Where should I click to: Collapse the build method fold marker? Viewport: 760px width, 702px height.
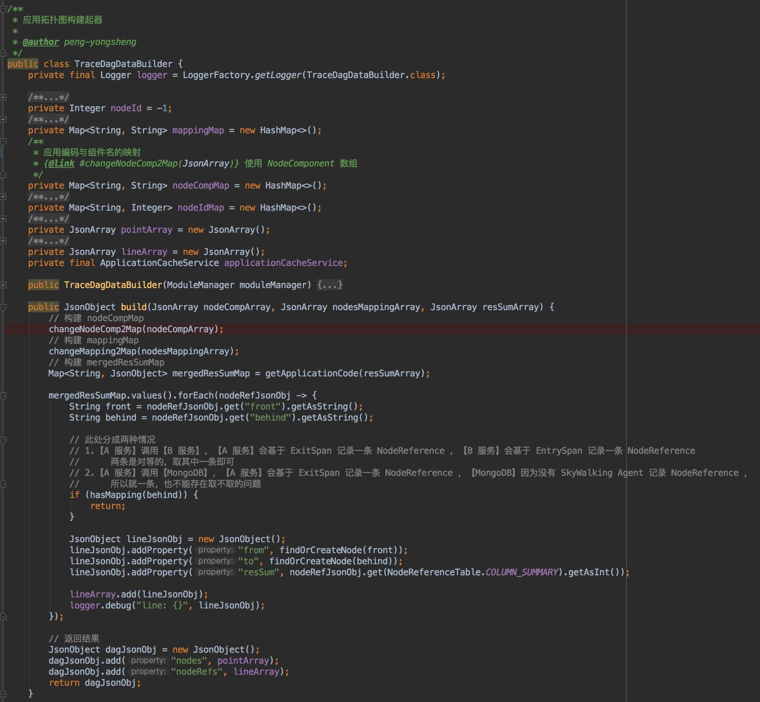click(x=3, y=307)
